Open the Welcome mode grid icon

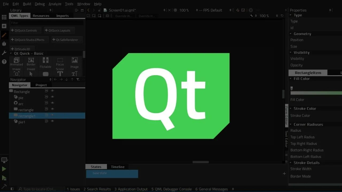click(x=4, y=17)
